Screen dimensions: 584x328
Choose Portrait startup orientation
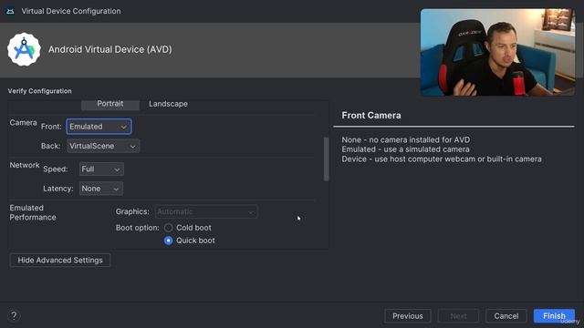pos(110,104)
